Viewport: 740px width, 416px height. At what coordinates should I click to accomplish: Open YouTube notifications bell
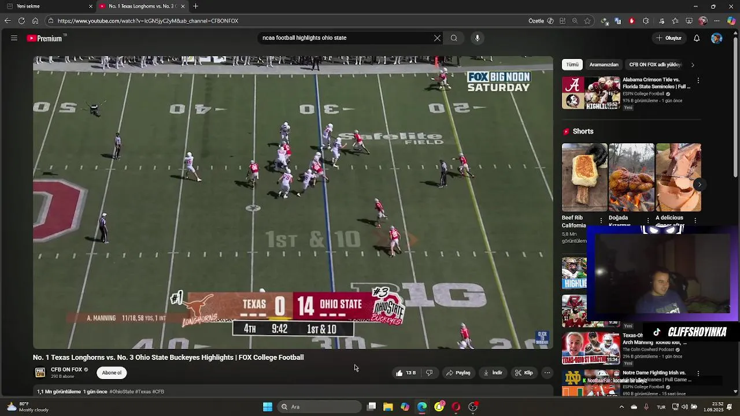tap(697, 38)
